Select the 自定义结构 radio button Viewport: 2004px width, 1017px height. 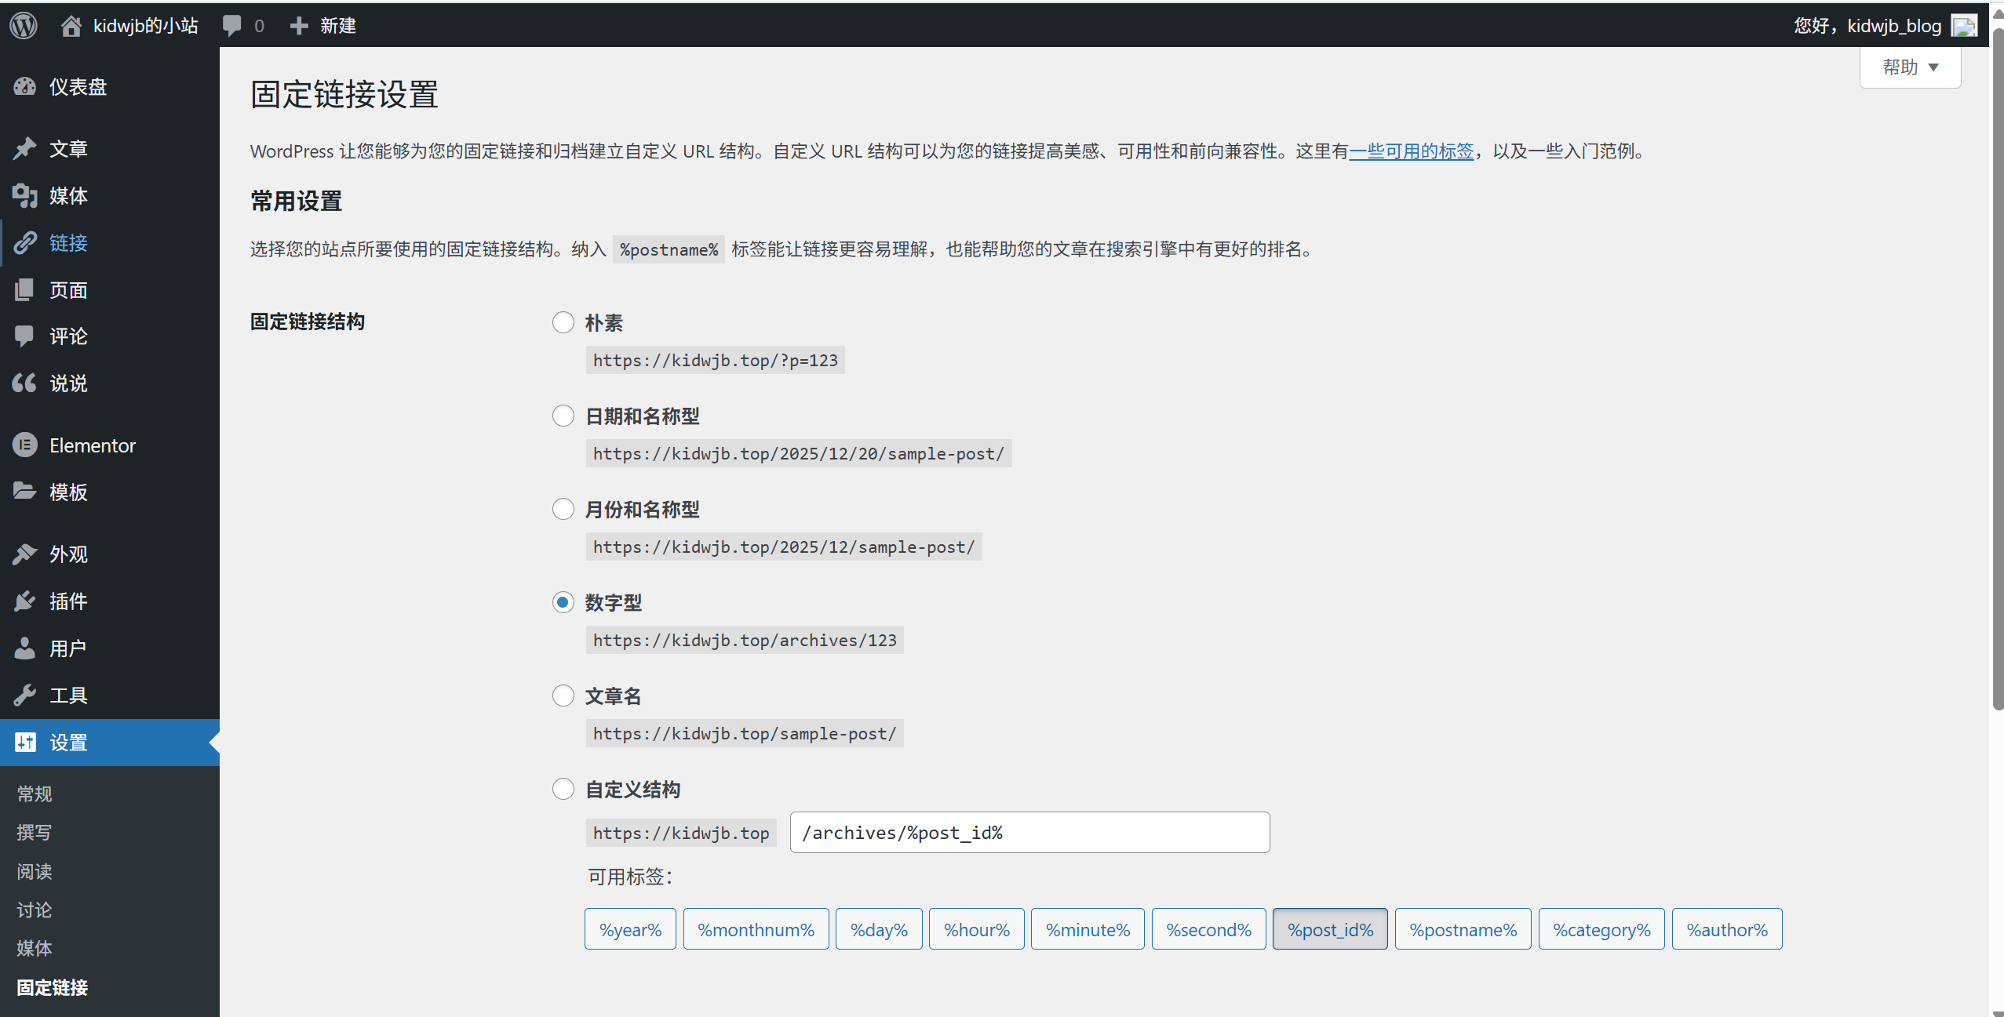coord(563,789)
